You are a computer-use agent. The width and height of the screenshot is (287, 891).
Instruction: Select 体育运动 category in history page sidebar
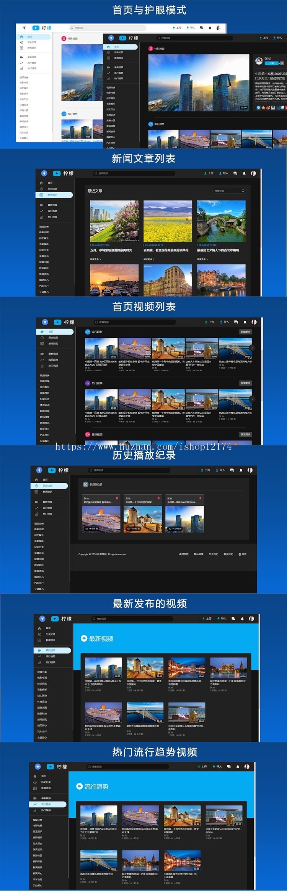coord(39,553)
